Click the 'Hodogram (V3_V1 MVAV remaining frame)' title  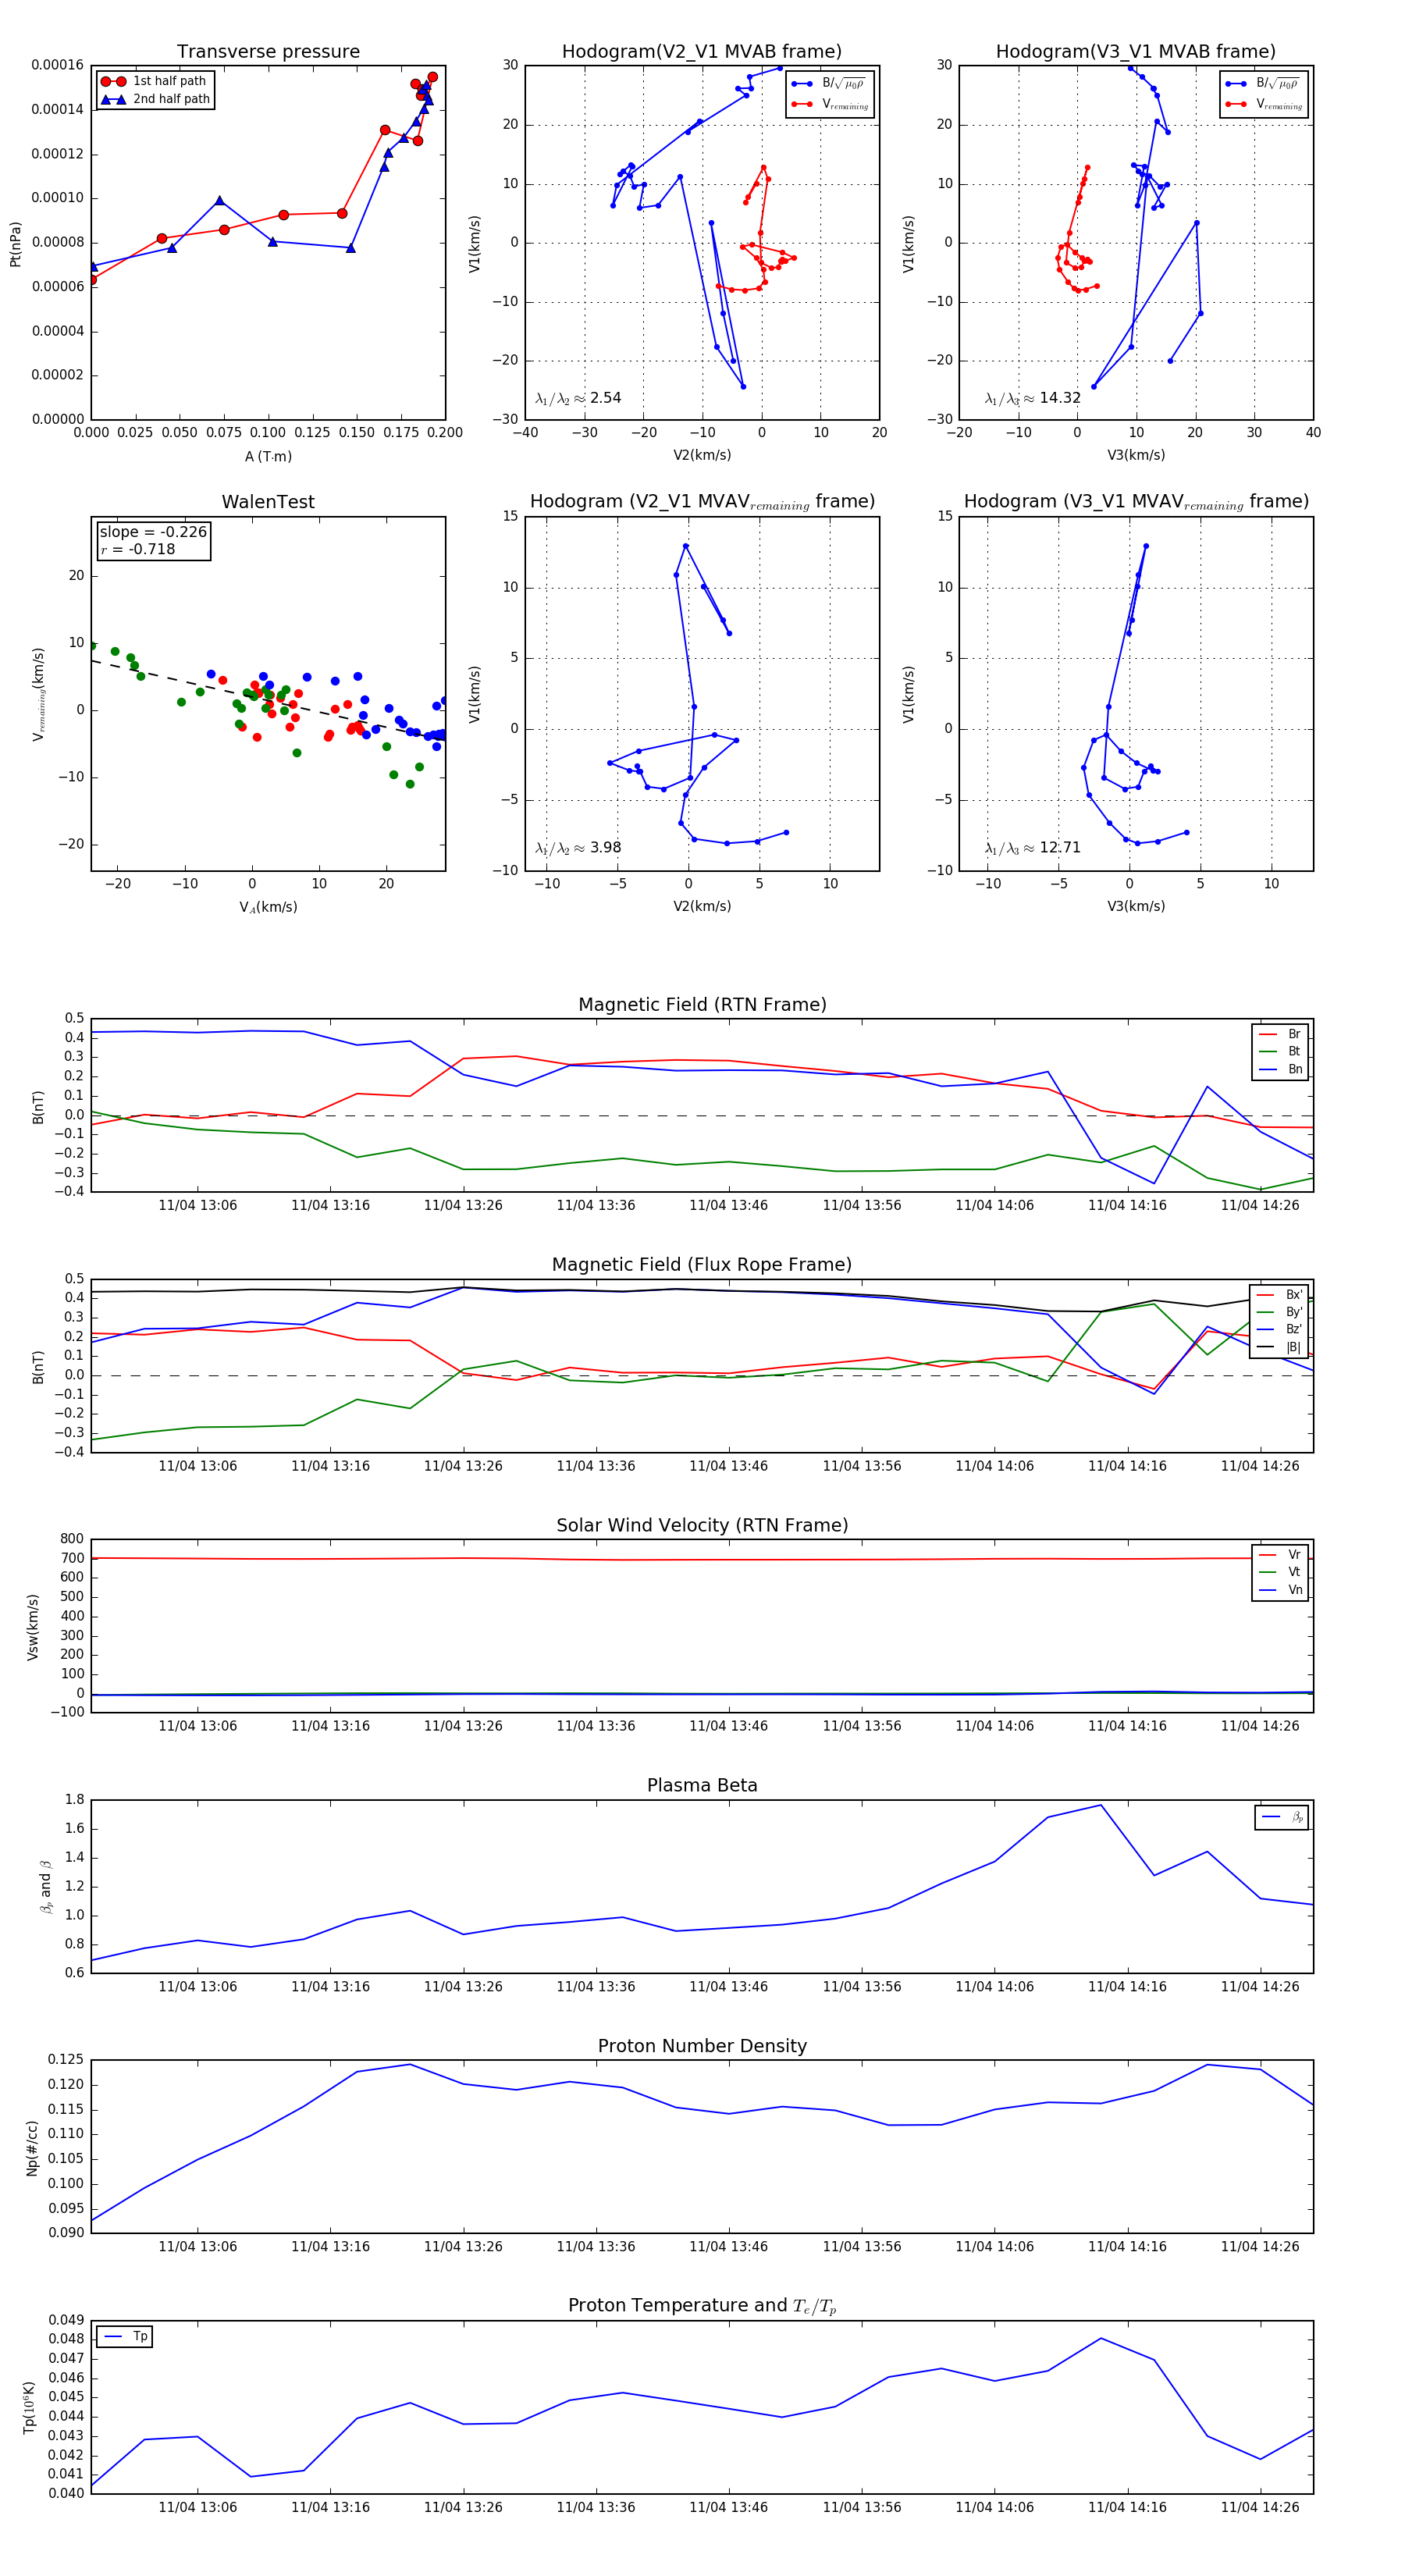[1136, 502]
